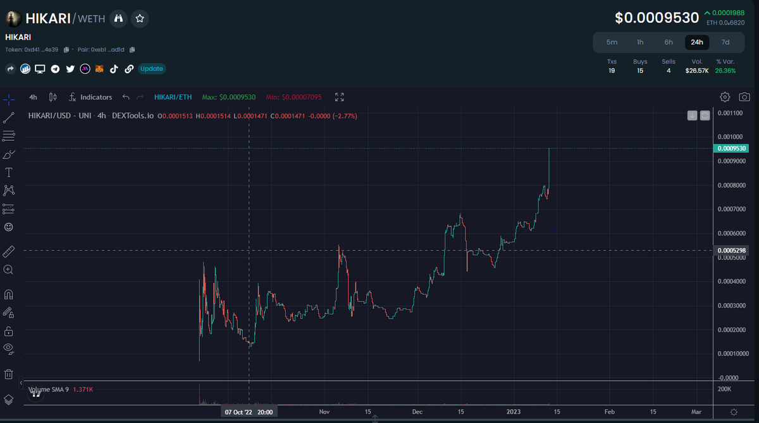This screenshot has width=759, height=423.
Task: Open the Indicators dialog
Action: click(90, 97)
